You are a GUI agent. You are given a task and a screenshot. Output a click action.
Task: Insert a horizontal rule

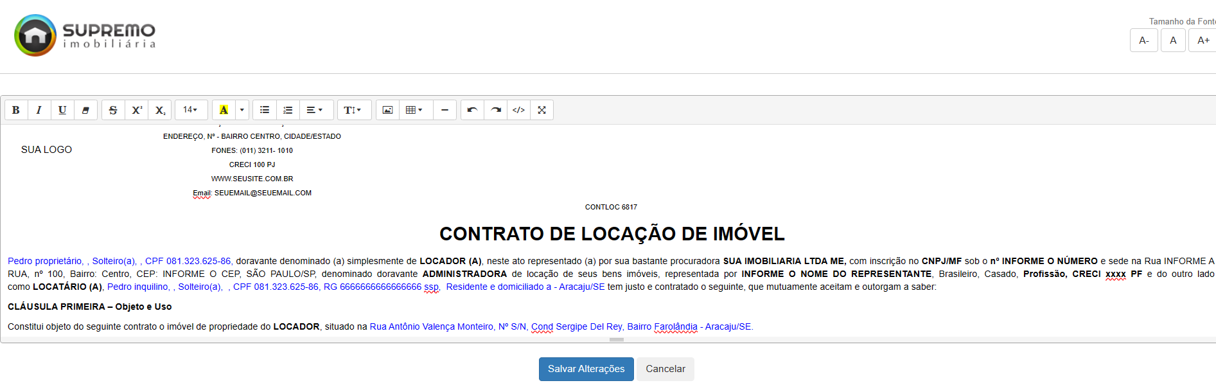pos(445,110)
